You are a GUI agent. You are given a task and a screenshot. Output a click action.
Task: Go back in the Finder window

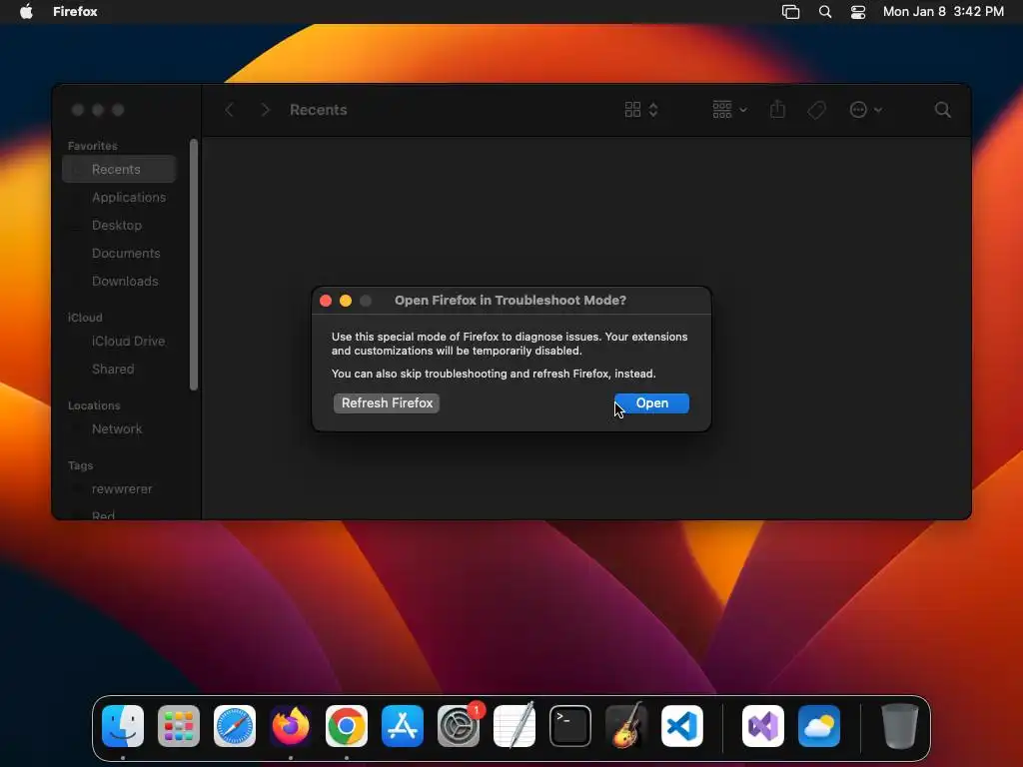pyautogui.click(x=229, y=110)
